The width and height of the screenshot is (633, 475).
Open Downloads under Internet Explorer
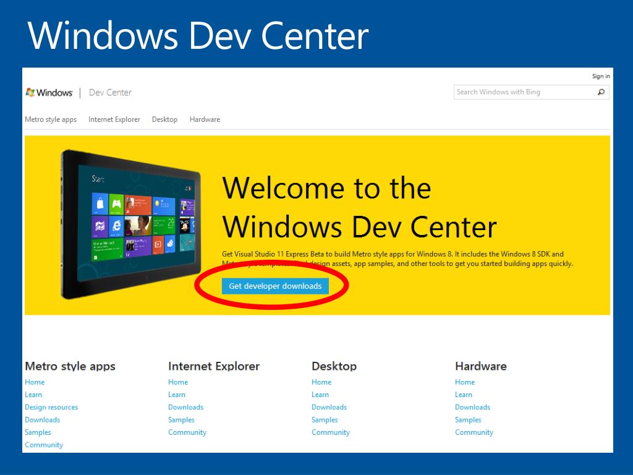(x=185, y=407)
